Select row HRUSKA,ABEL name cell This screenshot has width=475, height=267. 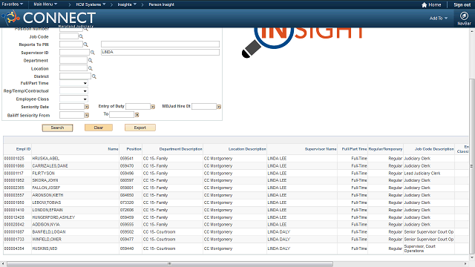[75, 158]
